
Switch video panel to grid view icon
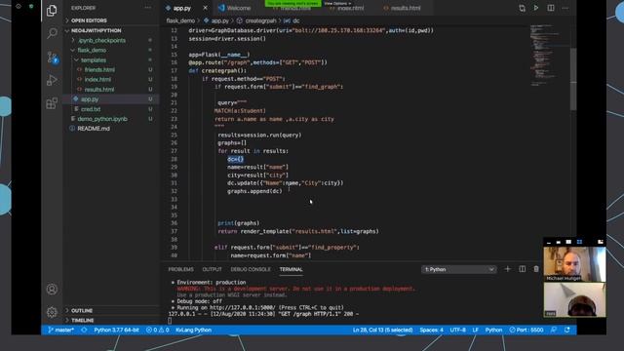[x=579, y=242]
